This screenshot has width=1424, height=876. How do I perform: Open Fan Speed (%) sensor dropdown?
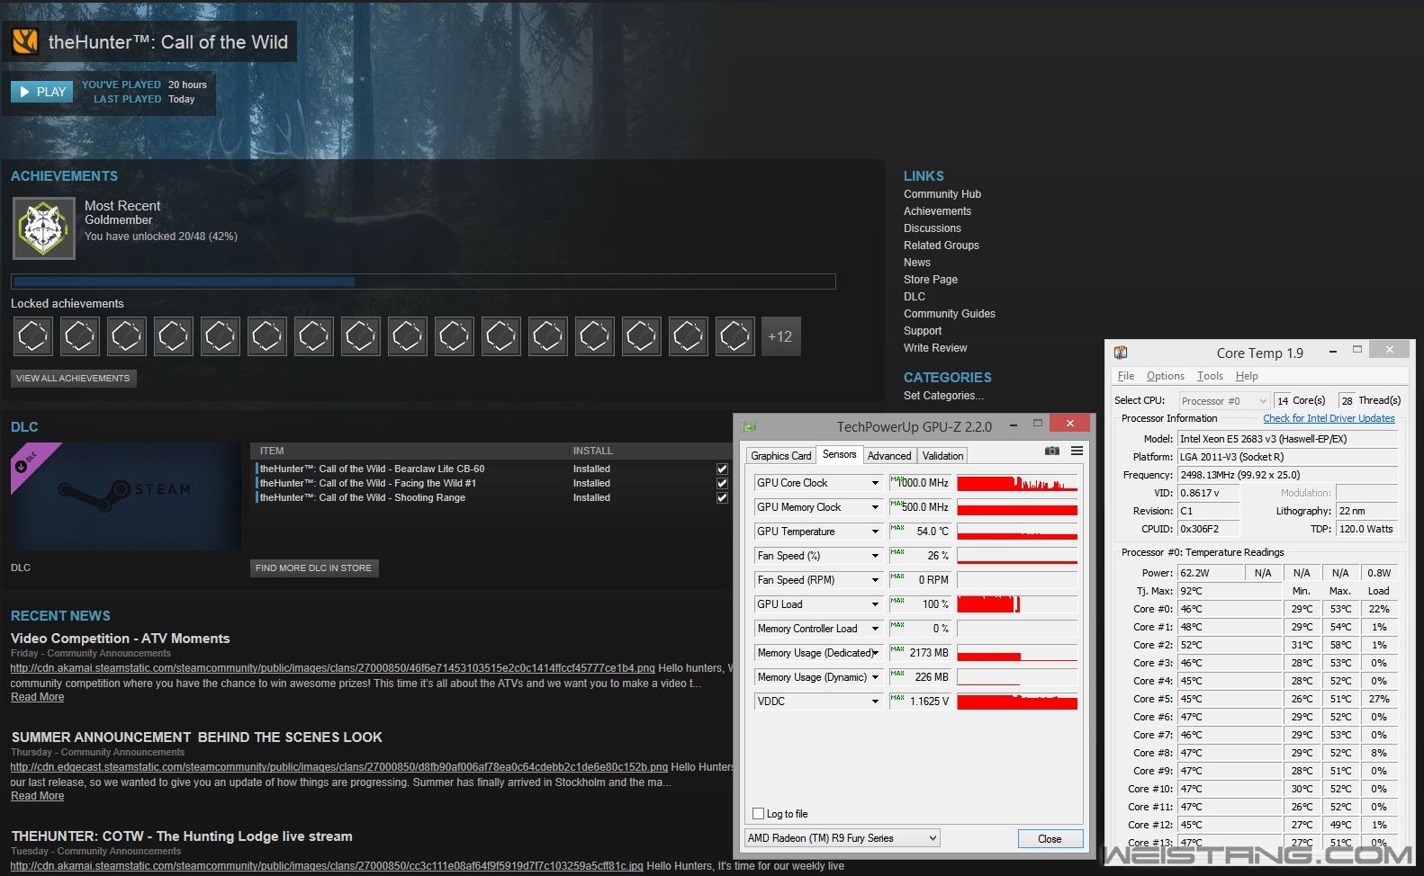pyautogui.click(x=875, y=556)
